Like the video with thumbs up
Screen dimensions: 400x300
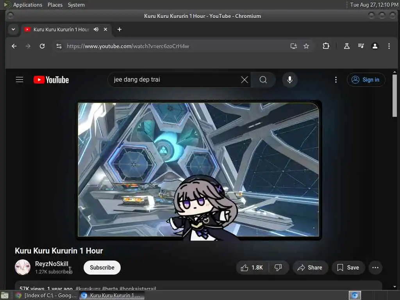(252, 267)
